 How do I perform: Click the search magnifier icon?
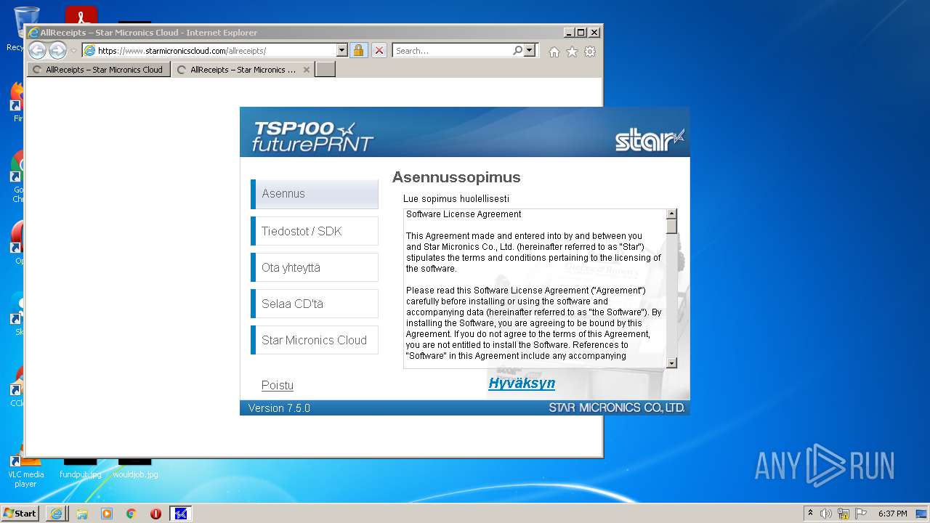point(517,51)
